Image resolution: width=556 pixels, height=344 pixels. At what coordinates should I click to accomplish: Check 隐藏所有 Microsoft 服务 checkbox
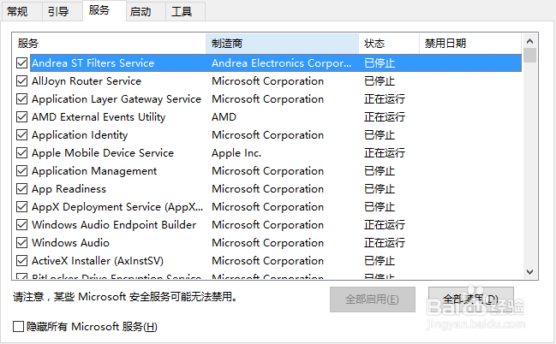18,326
